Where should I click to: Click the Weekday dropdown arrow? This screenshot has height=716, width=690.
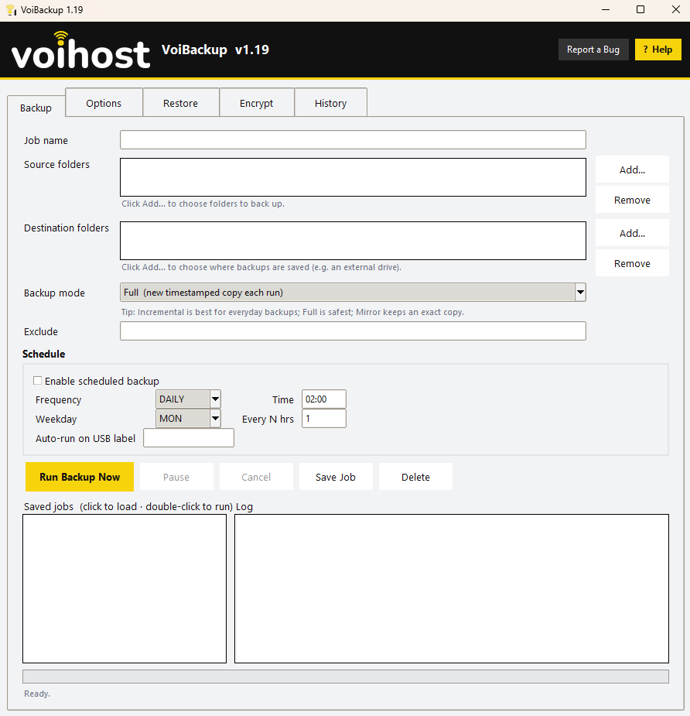[215, 418]
